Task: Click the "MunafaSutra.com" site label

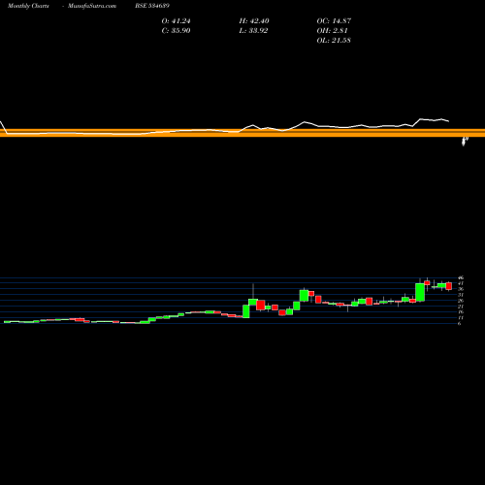Action: 92,6
